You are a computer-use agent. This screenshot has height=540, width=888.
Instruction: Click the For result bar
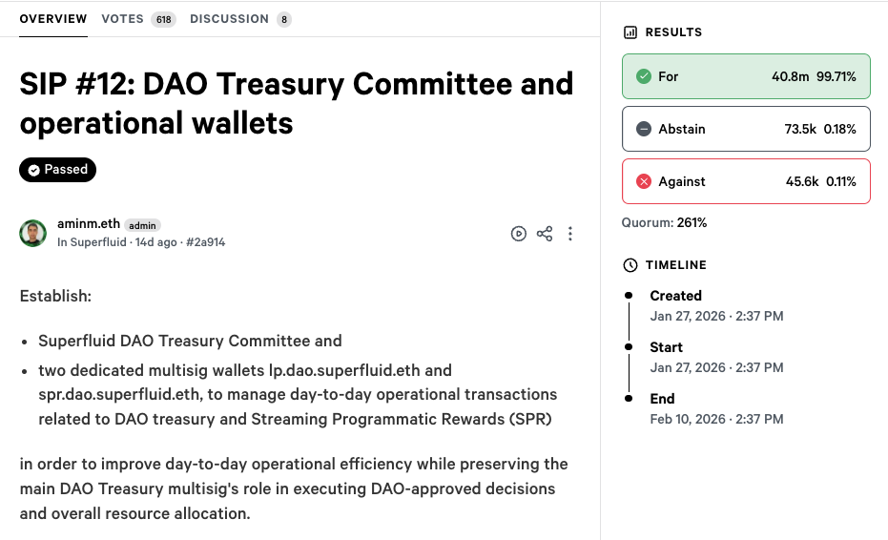click(746, 76)
